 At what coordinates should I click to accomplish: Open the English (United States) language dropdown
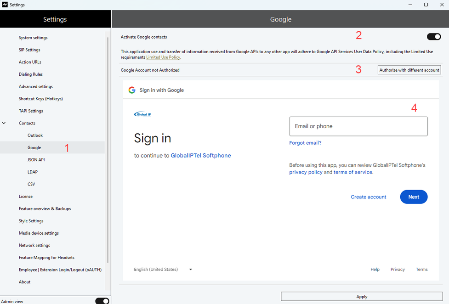tap(163, 270)
